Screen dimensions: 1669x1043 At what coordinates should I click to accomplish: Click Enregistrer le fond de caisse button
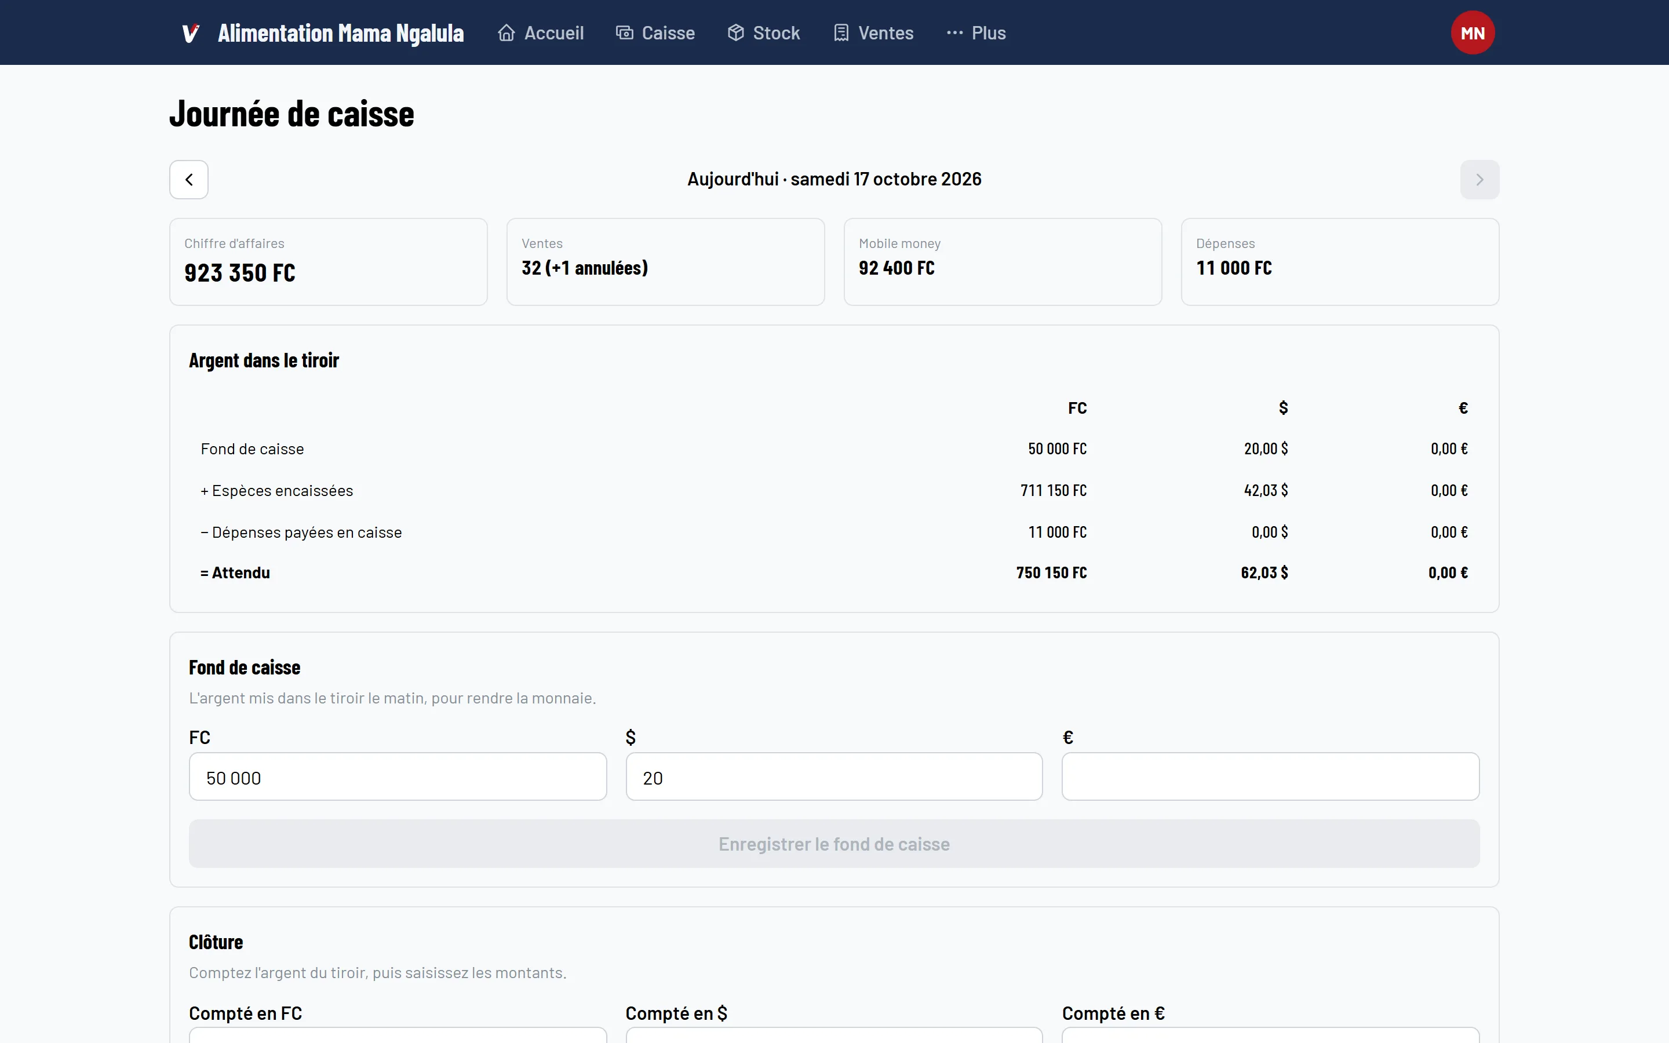coord(834,844)
